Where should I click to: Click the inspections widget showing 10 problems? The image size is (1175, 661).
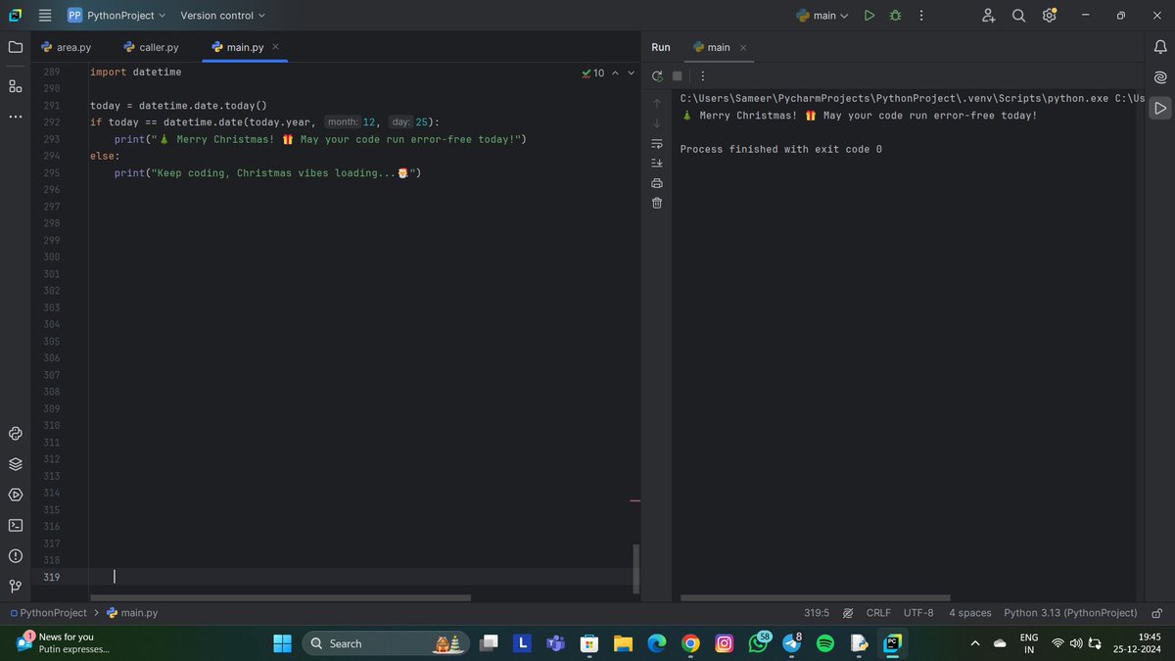(x=592, y=73)
